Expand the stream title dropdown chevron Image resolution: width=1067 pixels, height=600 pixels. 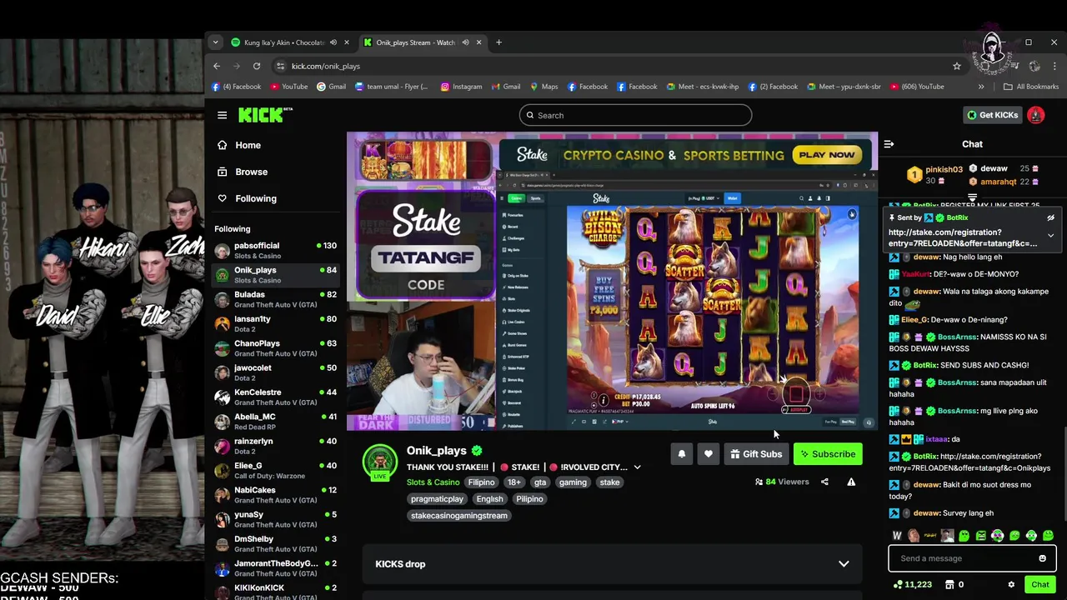637,467
